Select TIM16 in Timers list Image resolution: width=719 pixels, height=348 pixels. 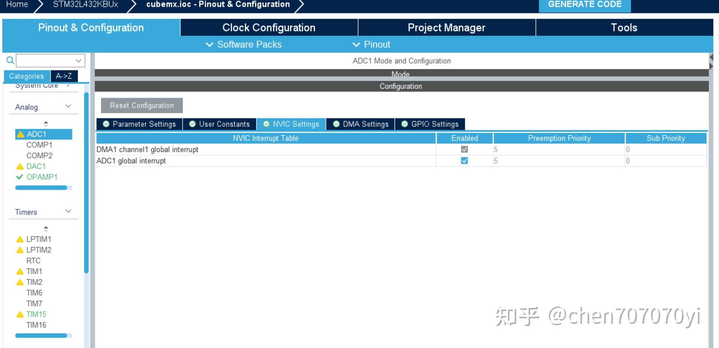point(36,325)
